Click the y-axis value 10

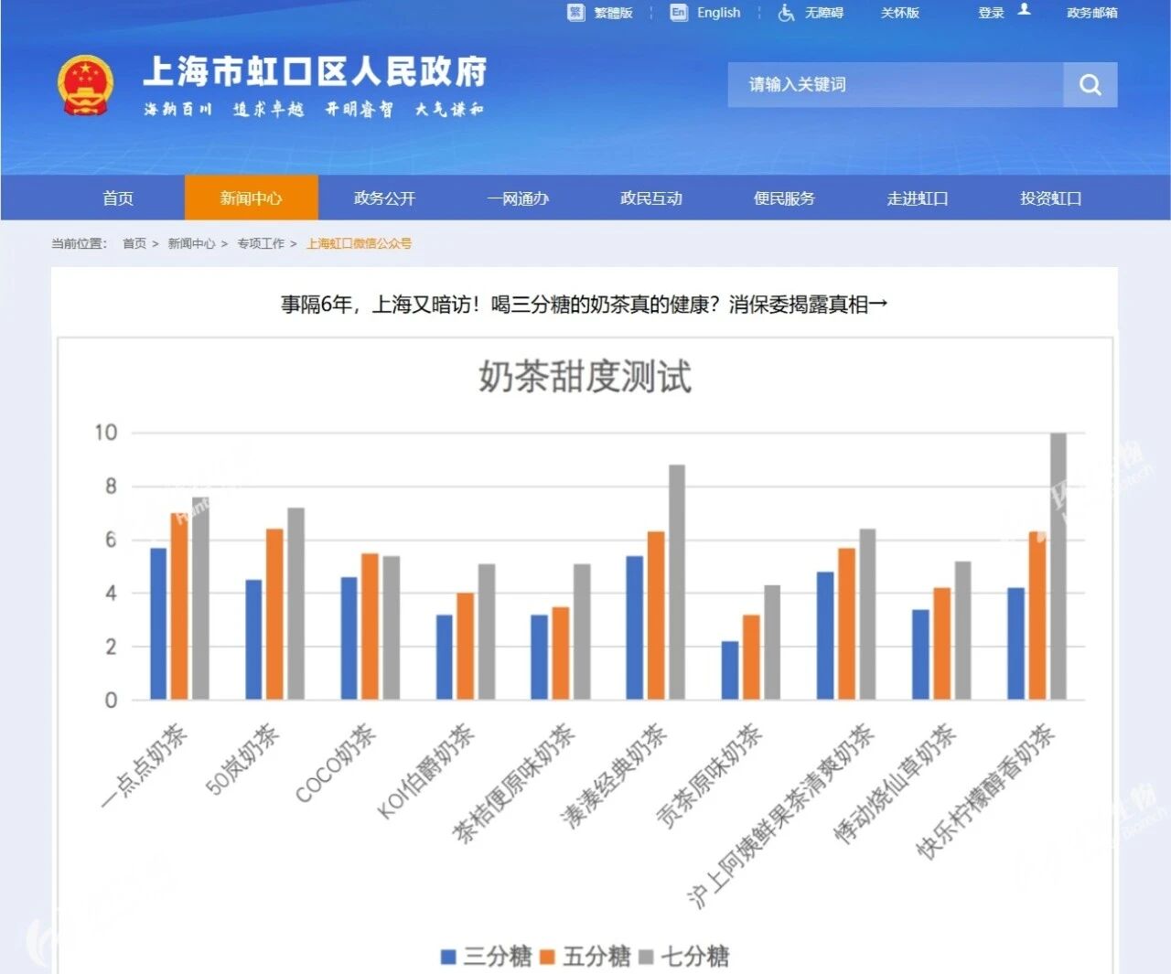[x=106, y=433]
